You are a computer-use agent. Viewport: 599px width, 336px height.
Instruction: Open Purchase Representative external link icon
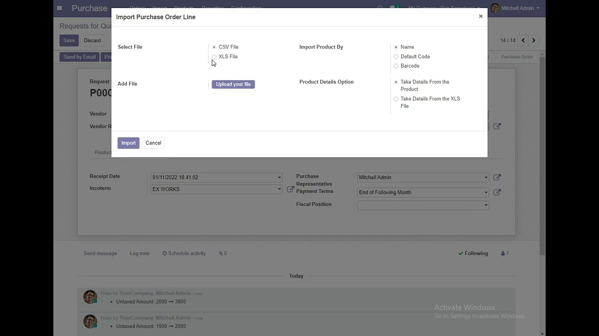click(x=497, y=177)
